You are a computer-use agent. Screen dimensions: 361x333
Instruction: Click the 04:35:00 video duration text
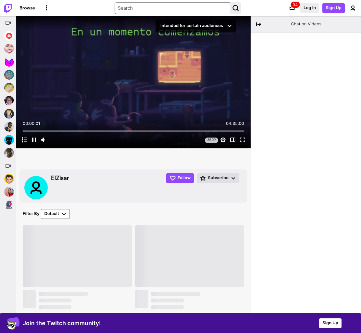(235, 123)
